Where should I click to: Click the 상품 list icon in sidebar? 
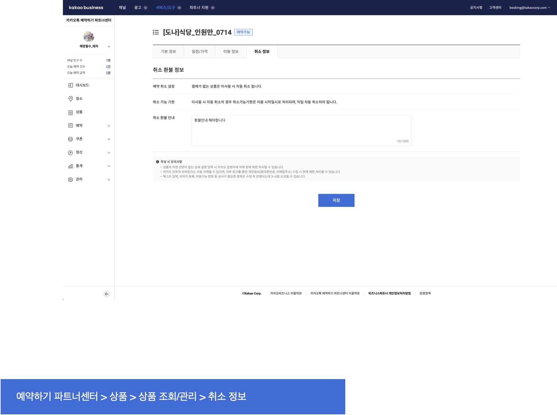tap(71, 112)
